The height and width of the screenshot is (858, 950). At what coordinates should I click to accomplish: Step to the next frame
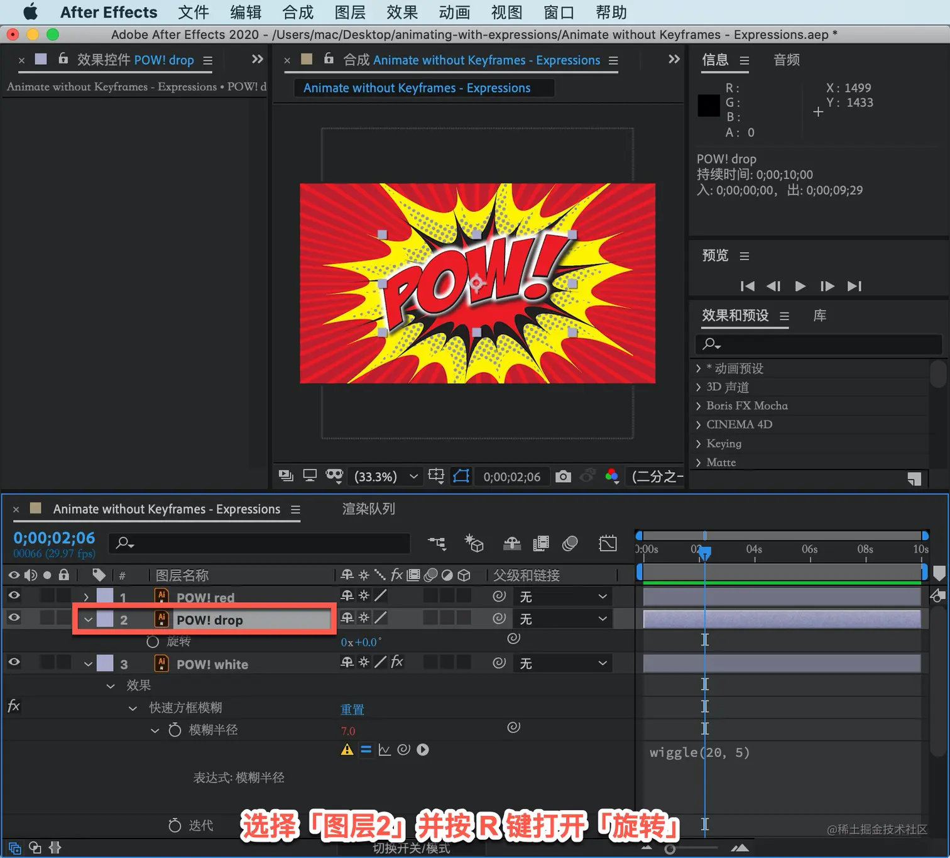pos(827,286)
